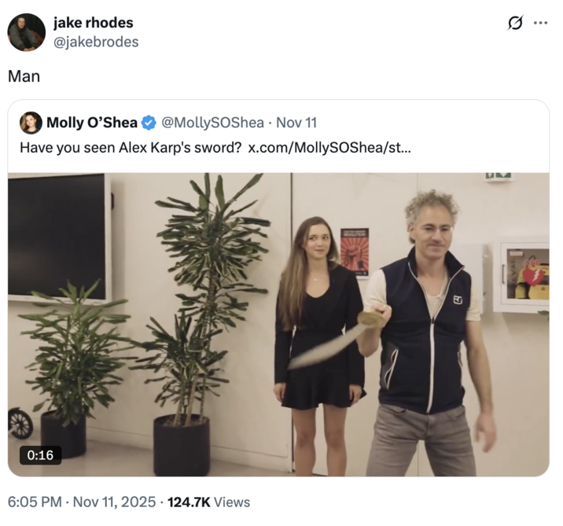This screenshot has width=563, height=526.
Task: Open quoted tweet "Have you seen Alex Karp's sword?"
Action: tap(131, 148)
